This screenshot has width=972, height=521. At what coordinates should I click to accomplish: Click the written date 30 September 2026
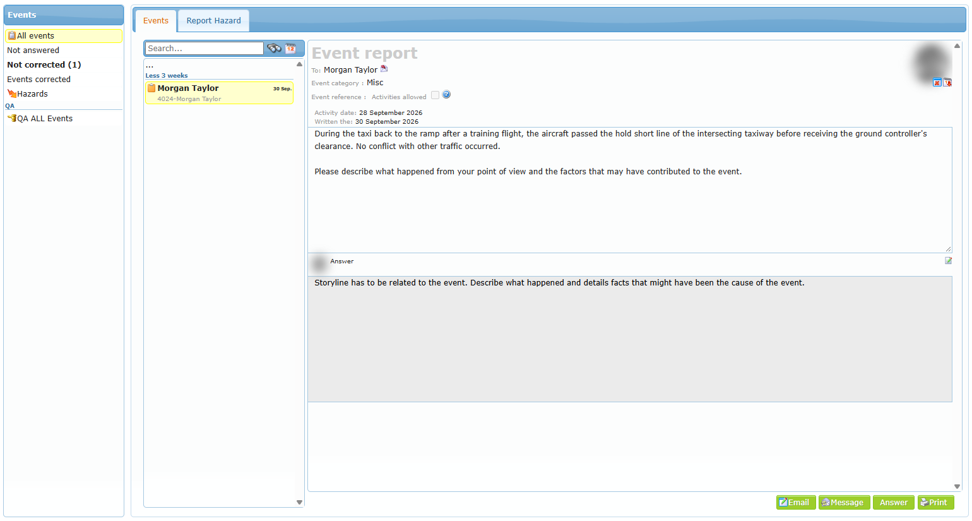pyautogui.click(x=387, y=122)
